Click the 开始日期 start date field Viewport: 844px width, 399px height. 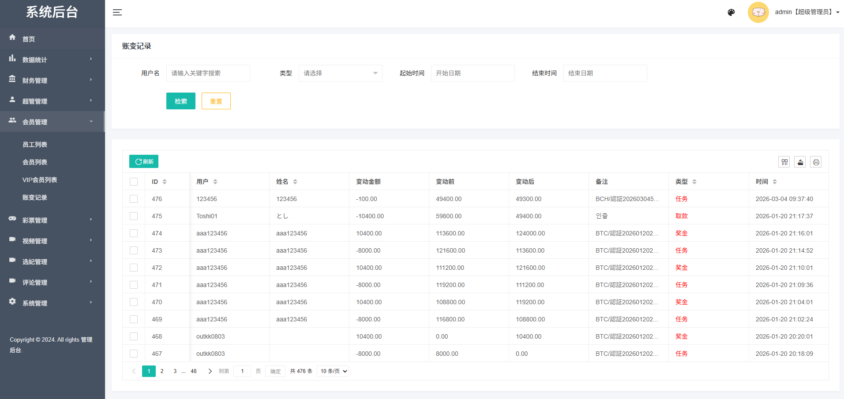[473, 73]
